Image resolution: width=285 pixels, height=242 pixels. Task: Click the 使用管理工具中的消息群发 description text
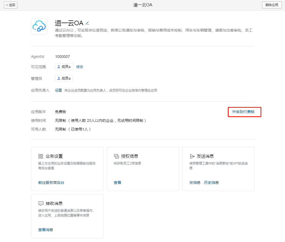point(218,166)
